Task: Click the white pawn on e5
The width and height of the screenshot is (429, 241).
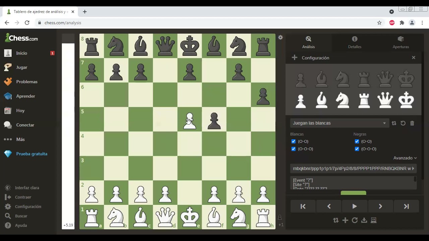Action: [190, 120]
